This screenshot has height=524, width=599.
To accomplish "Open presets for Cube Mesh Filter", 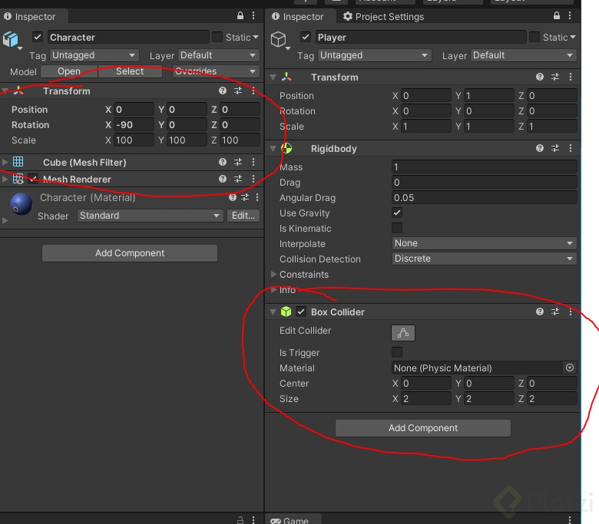I will click(x=238, y=162).
